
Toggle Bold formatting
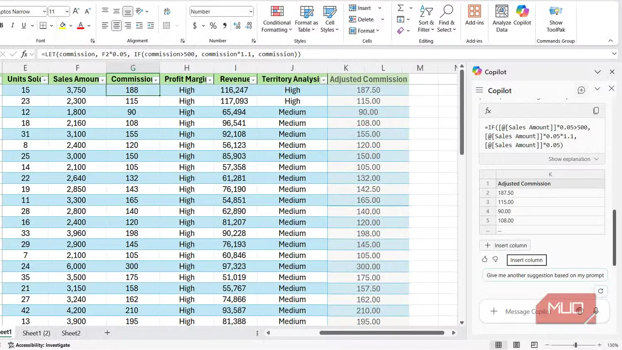click(x=2, y=26)
